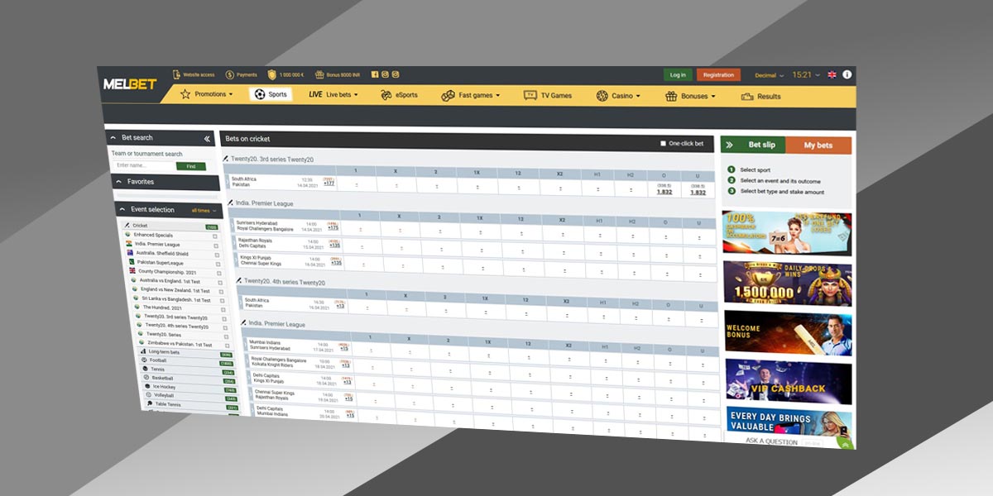Expand the Promotions dropdown menu
Image resolution: width=993 pixels, height=496 pixels.
[x=207, y=94]
